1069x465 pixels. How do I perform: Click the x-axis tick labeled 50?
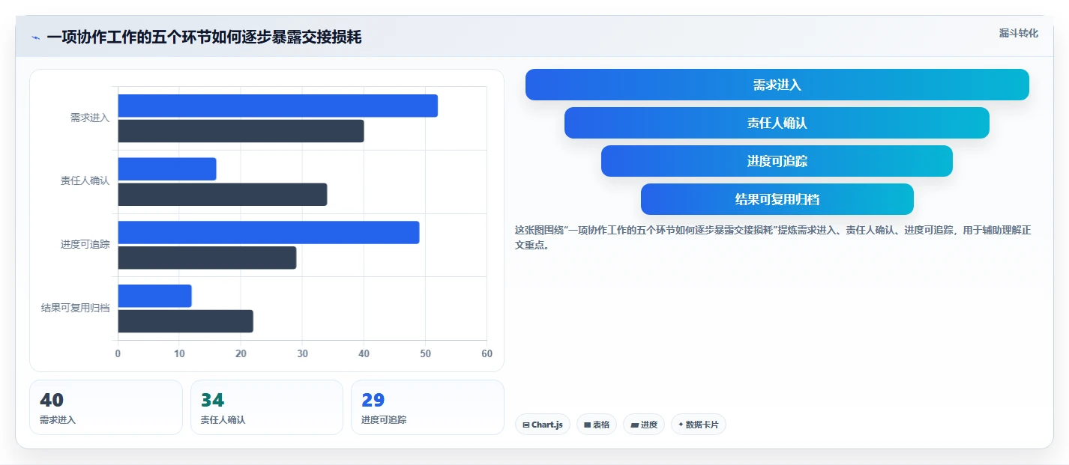425,353
